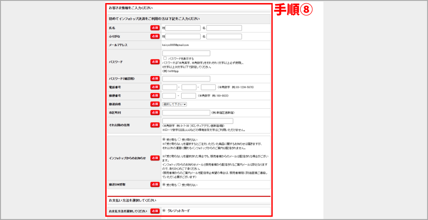This screenshot has width=428, height=220.
Task: Choose 受け取る for 郵送DM受取
Action: (164, 185)
